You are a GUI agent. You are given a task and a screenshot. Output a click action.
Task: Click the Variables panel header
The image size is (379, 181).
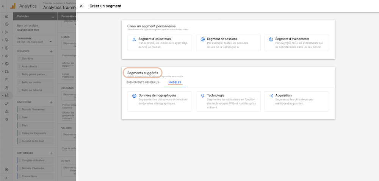(35, 16)
